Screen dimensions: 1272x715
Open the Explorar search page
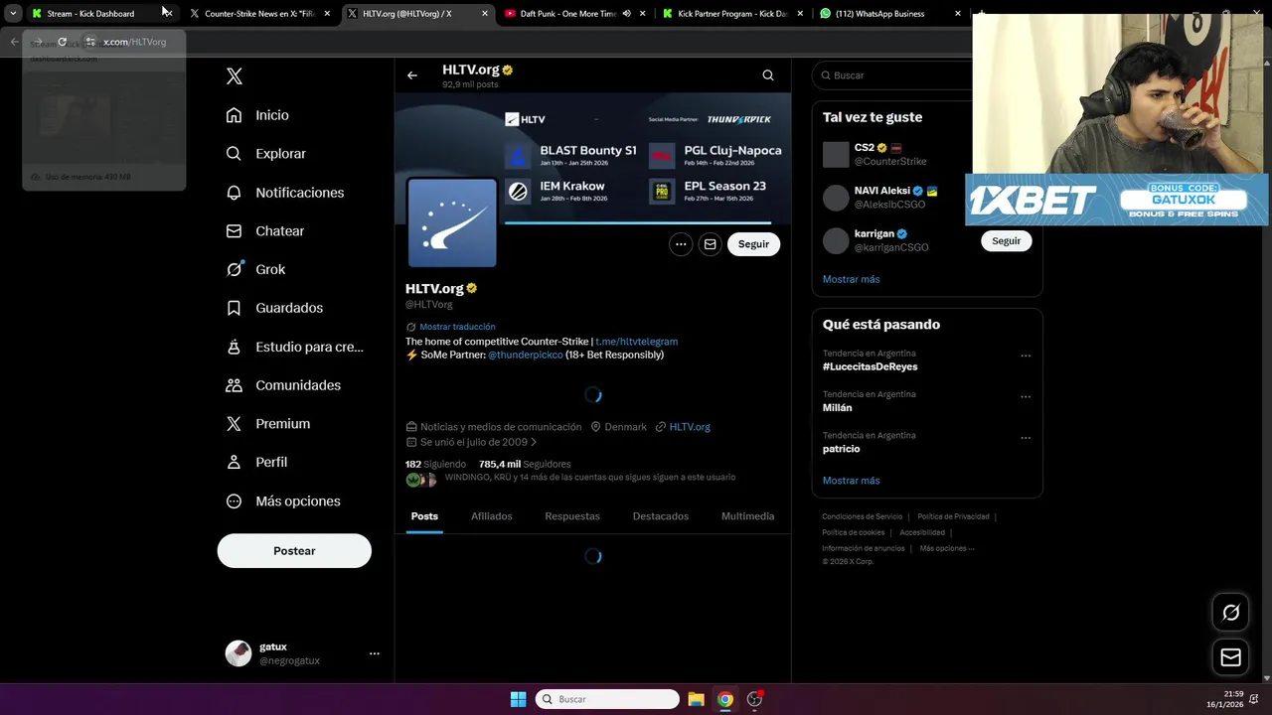(266, 154)
